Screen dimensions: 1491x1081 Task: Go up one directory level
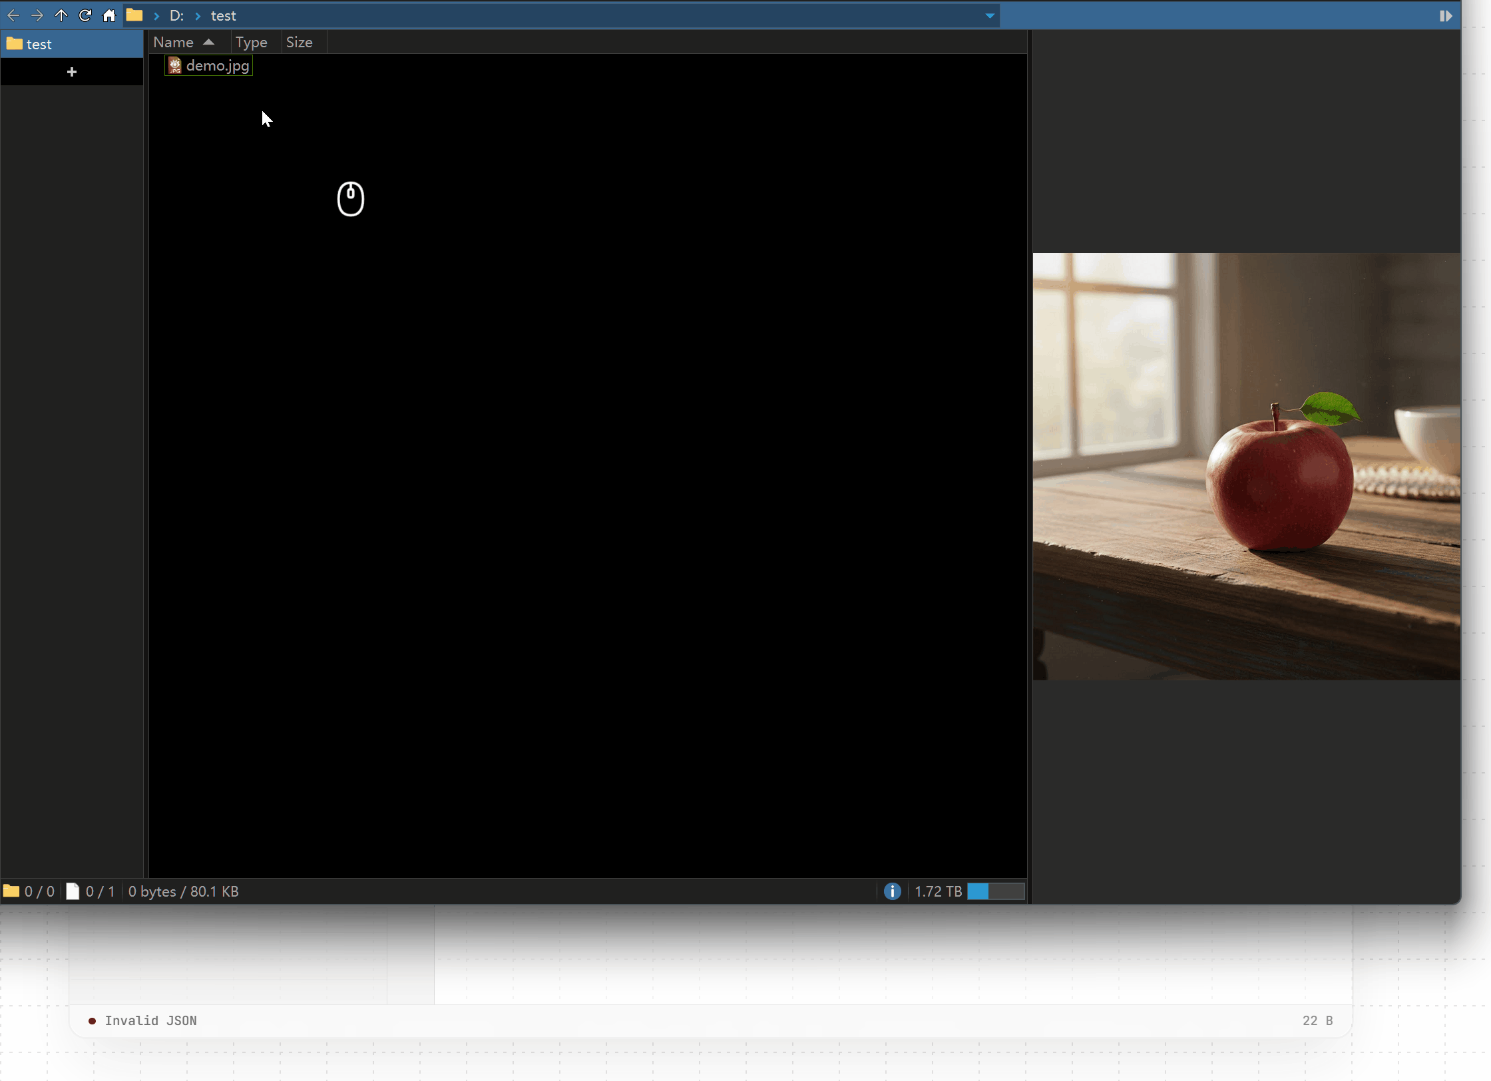pos(61,15)
